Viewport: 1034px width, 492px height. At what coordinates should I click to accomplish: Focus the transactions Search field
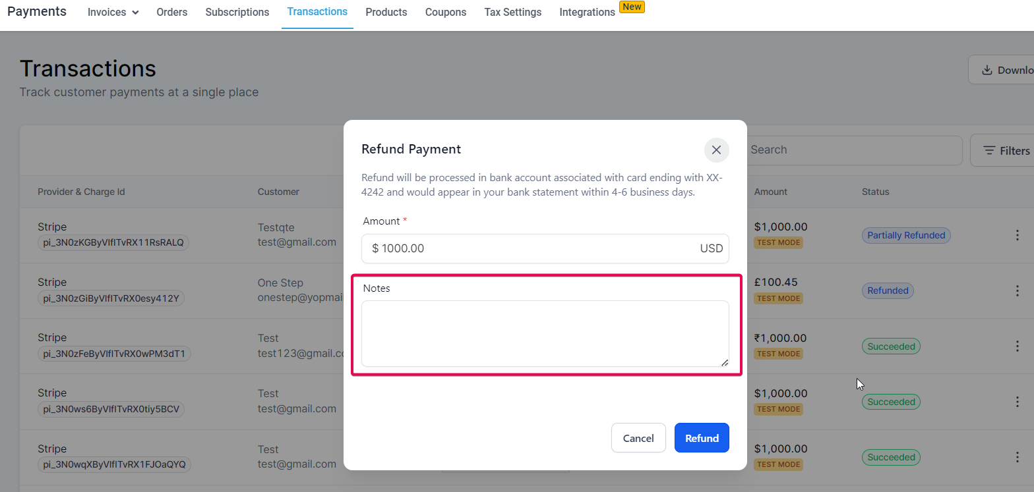[854, 150]
